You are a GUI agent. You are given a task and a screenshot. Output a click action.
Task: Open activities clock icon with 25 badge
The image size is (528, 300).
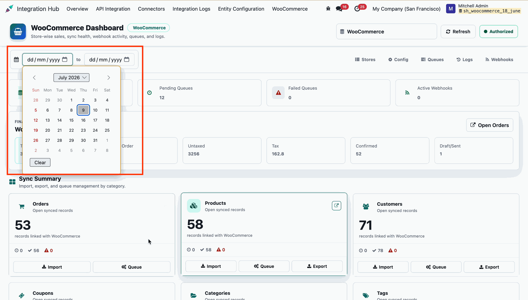point(357,9)
